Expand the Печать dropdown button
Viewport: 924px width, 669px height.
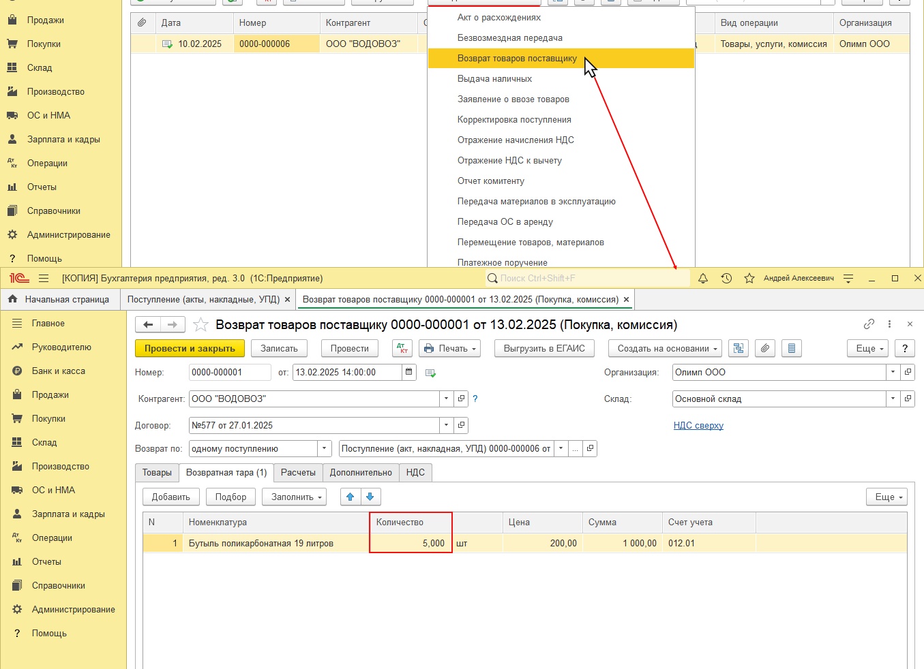[450, 348]
